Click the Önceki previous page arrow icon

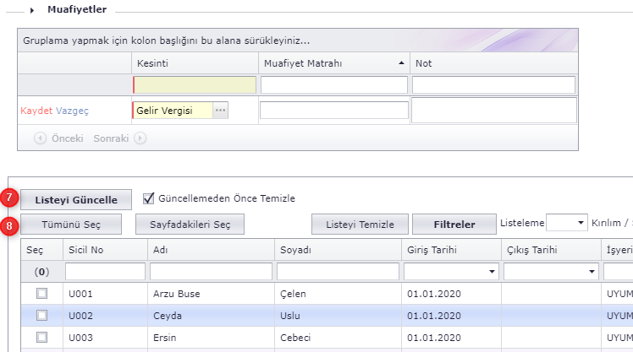41,138
